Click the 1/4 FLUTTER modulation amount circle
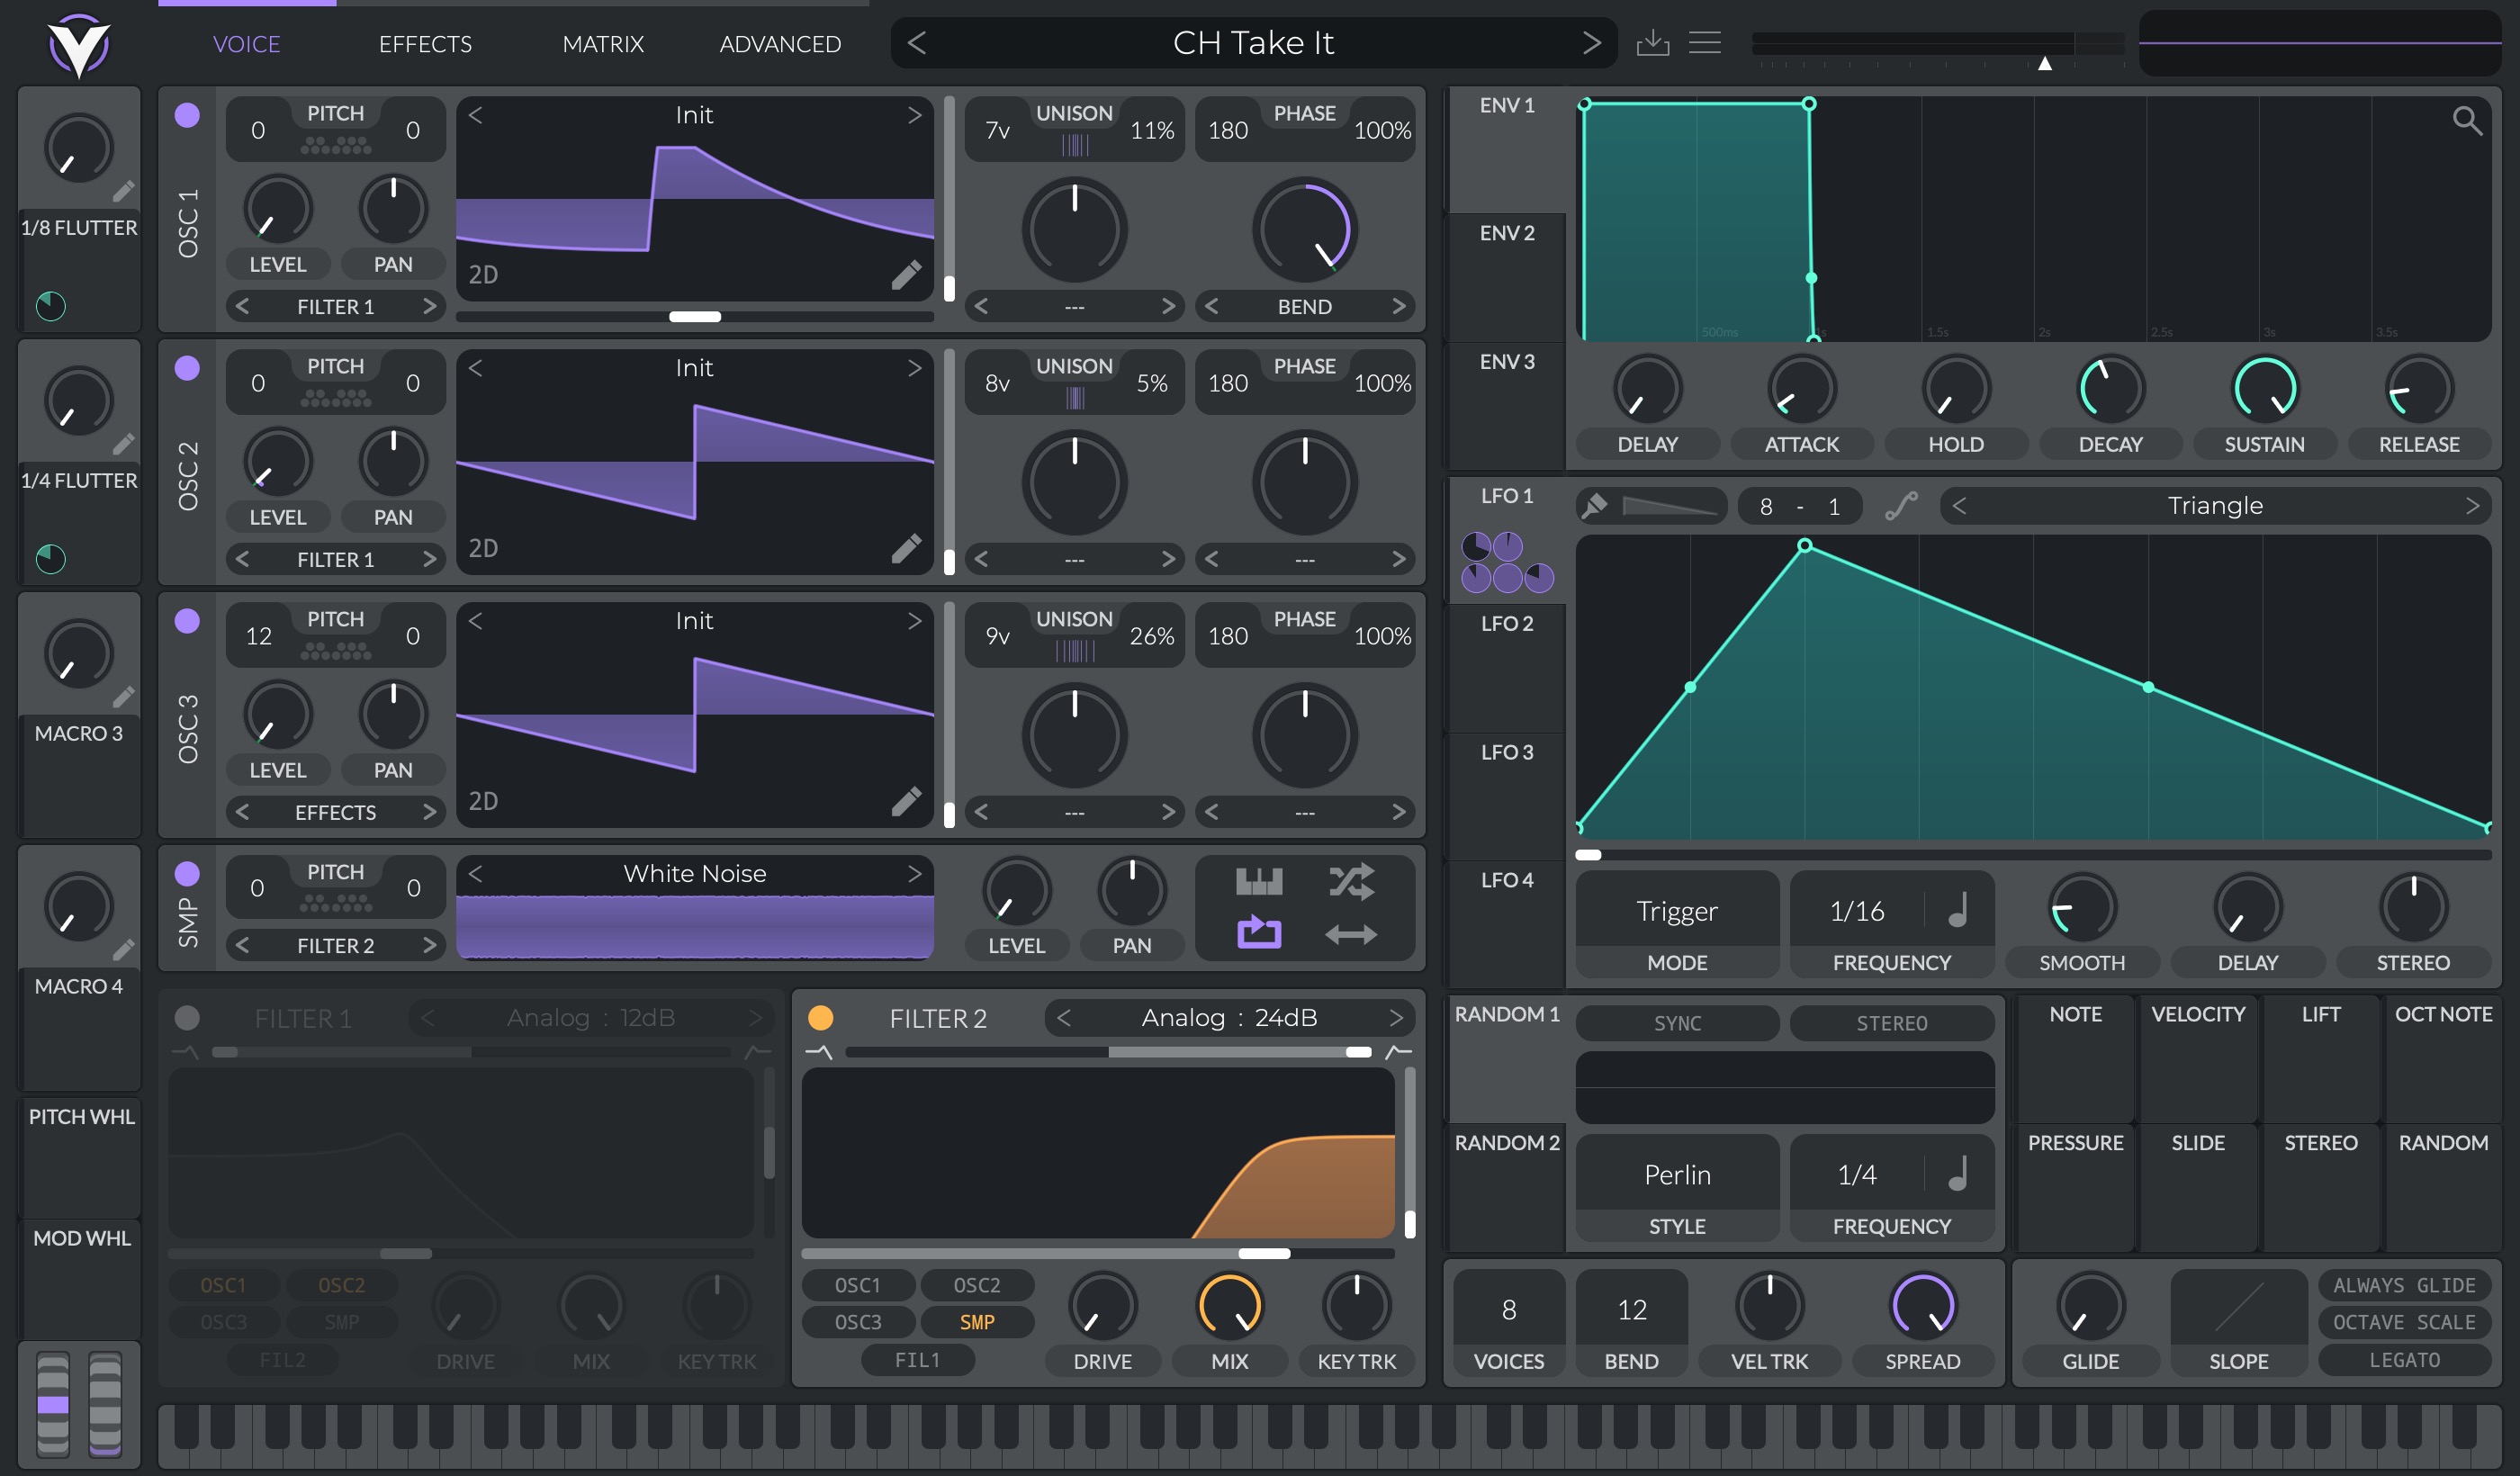2520x1476 pixels. [51, 559]
